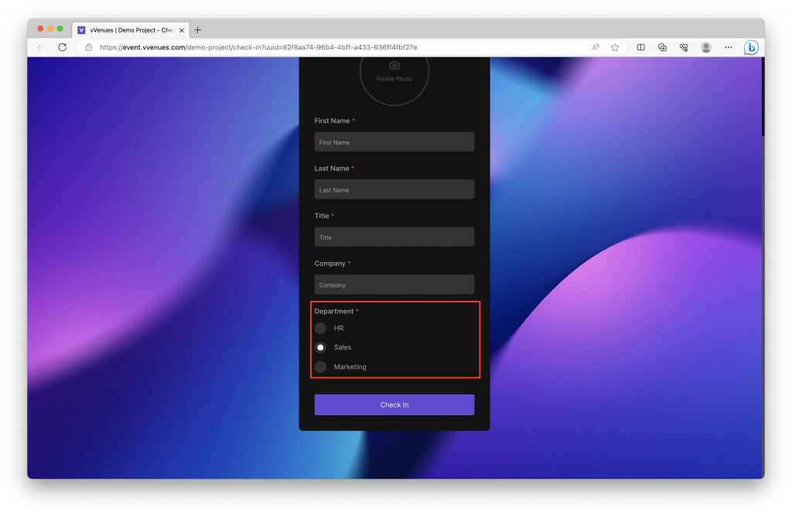Select the Marketing department radio button
This screenshot has height=515, width=792.
(320, 367)
